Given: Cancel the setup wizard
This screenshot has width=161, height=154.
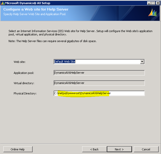Looking at the screenshot, I should [146, 149].
